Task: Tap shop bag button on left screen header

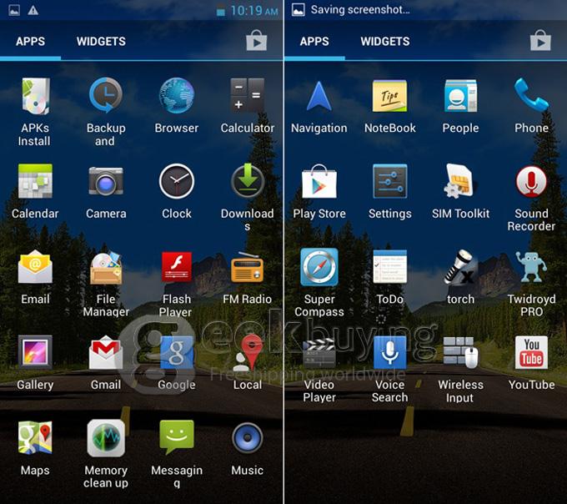Action: click(x=256, y=41)
